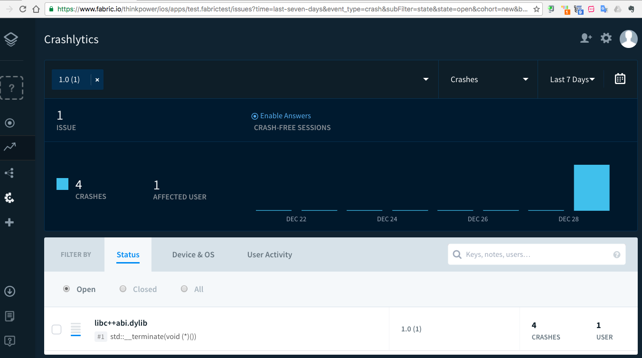The height and width of the screenshot is (358, 642).
Task: Select the All radio button
Action: point(184,289)
